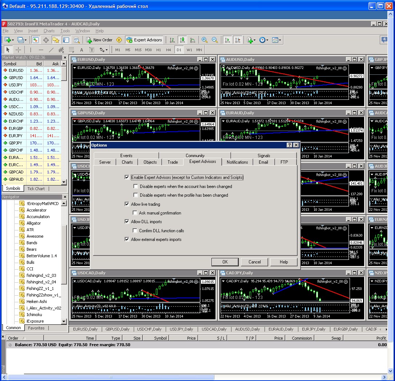Select the trendline drawing tool
This screenshot has width=395, height=381.
51,50
